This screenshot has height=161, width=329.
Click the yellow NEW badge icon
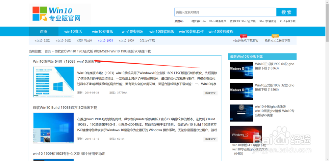coord(275,36)
